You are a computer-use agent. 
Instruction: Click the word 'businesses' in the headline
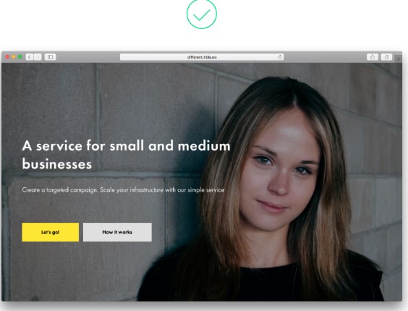coord(57,164)
